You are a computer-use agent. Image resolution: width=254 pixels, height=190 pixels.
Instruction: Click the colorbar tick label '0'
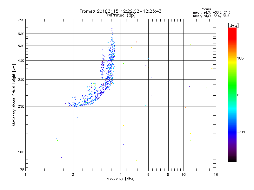pos(238,95)
